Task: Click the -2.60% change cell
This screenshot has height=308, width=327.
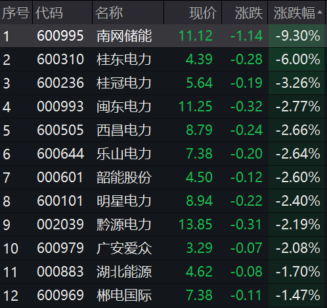Action: [x=297, y=177]
